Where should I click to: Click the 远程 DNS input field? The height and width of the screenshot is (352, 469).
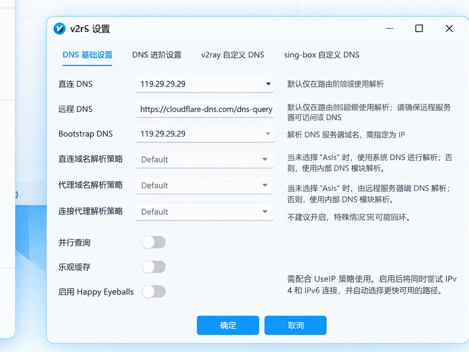coord(205,109)
